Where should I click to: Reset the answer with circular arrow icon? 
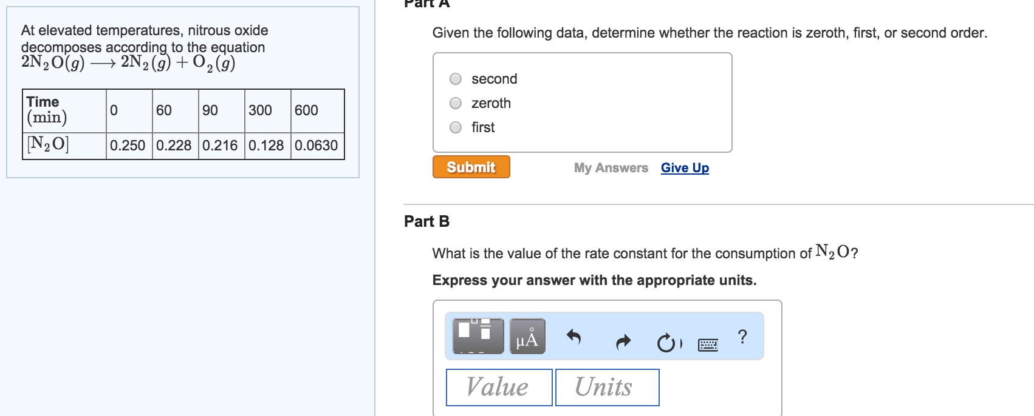click(x=666, y=343)
